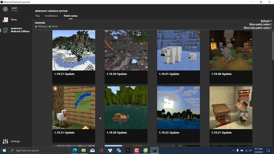Select Minecraft Bedrock Edition in sidebar
The image size is (274, 154).
(x=16, y=30)
